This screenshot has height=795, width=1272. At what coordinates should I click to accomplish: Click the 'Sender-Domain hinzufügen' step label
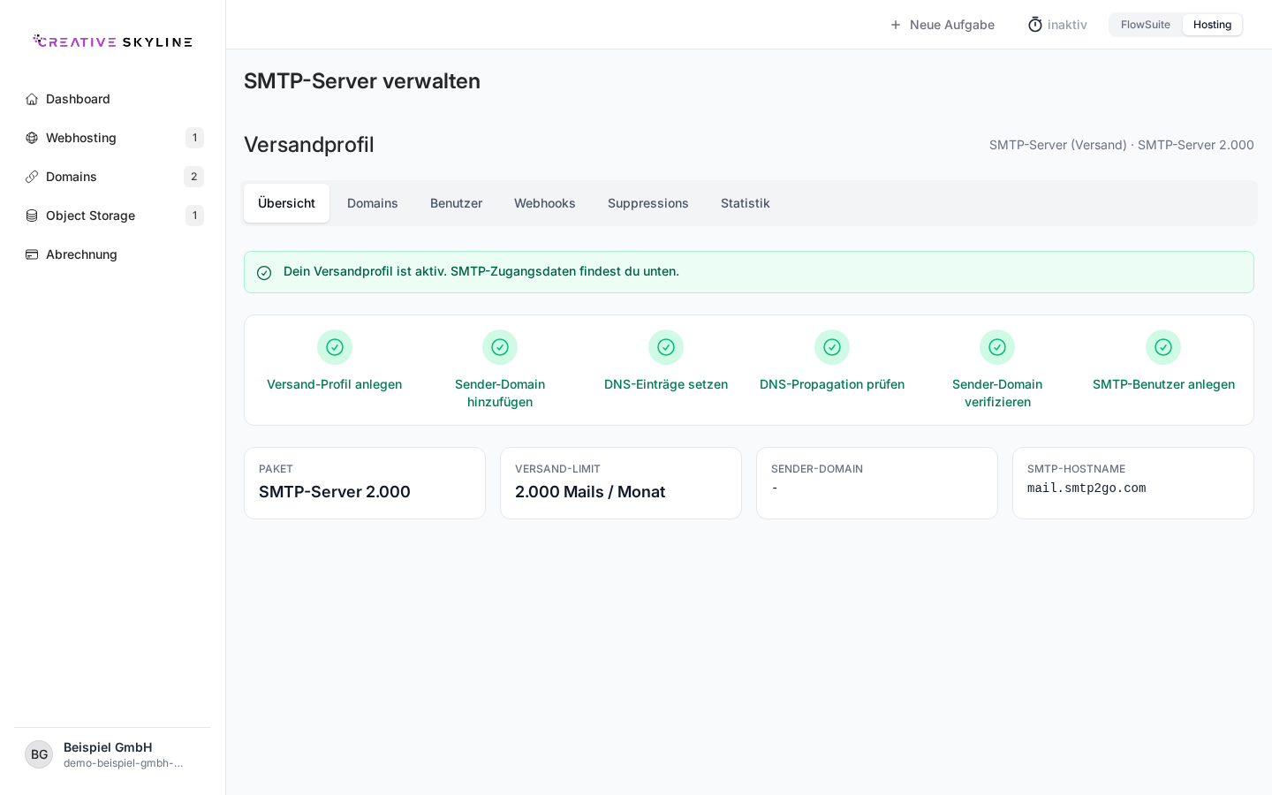[500, 393]
